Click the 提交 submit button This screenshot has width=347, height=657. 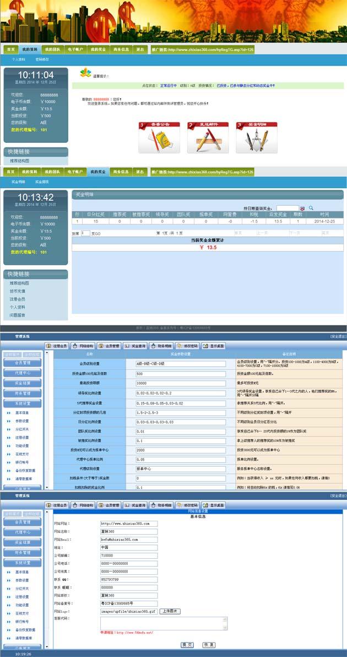click(187, 644)
